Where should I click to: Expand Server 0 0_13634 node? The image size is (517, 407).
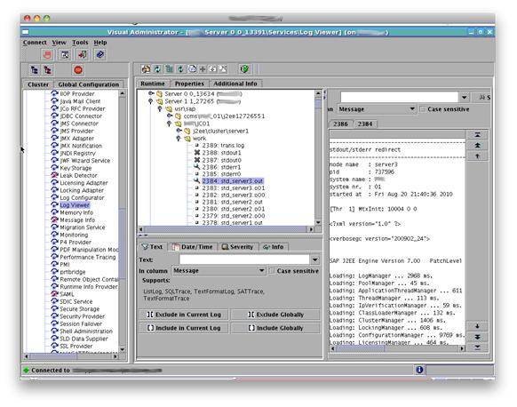[x=151, y=93]
